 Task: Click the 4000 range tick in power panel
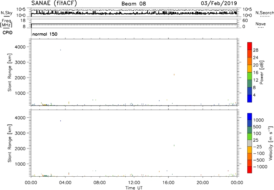[x=20, y=47]
